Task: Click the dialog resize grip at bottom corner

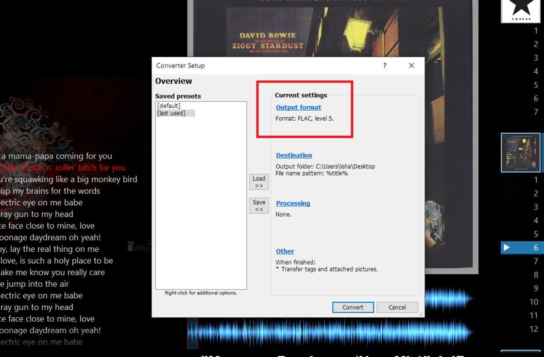Action: coord(421,314)
